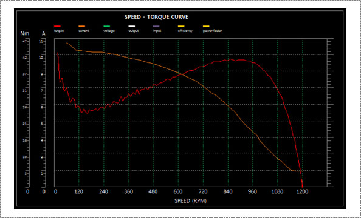Viewport: 361px width, 218px height.
Task: Click the 840 tick on speed axis
Action: point(228,191)
